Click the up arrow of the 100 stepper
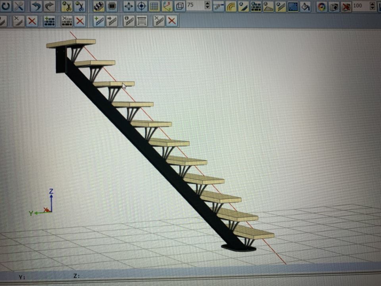The height and width of the screenshot is (286, 381). pyautogui.click(x=373, y=4)
